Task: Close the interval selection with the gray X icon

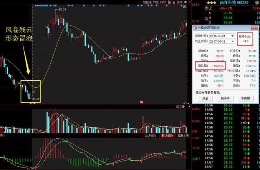Action: [184, 7]
